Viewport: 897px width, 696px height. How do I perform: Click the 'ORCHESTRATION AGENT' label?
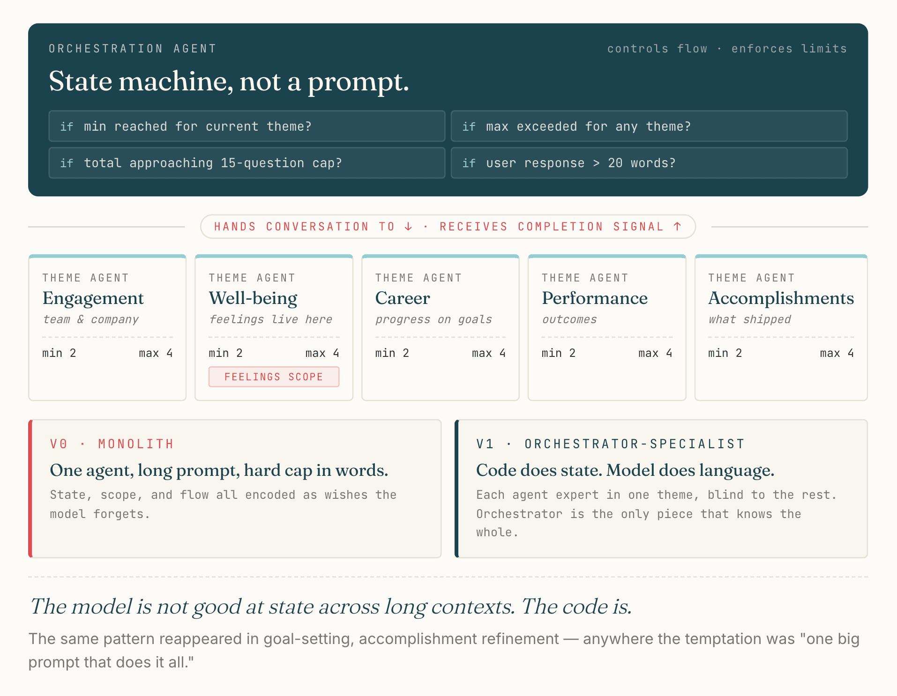(133, 49)
